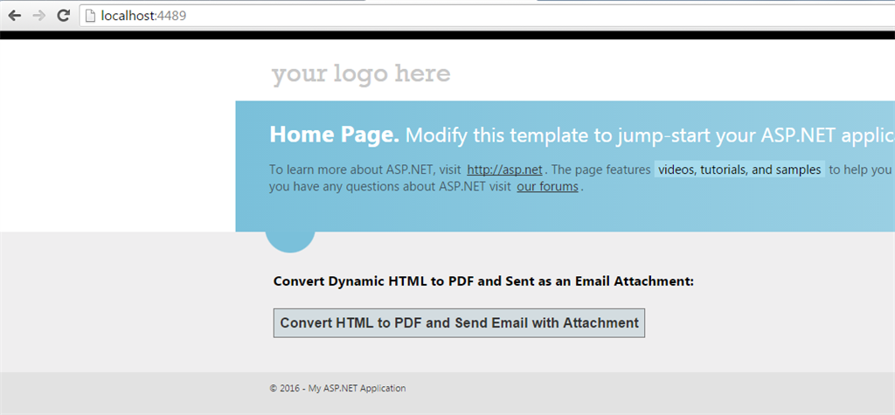Screen dimensions: 895x415
Task: Click the "your logo here" site title
Action: tap(361, 74)
